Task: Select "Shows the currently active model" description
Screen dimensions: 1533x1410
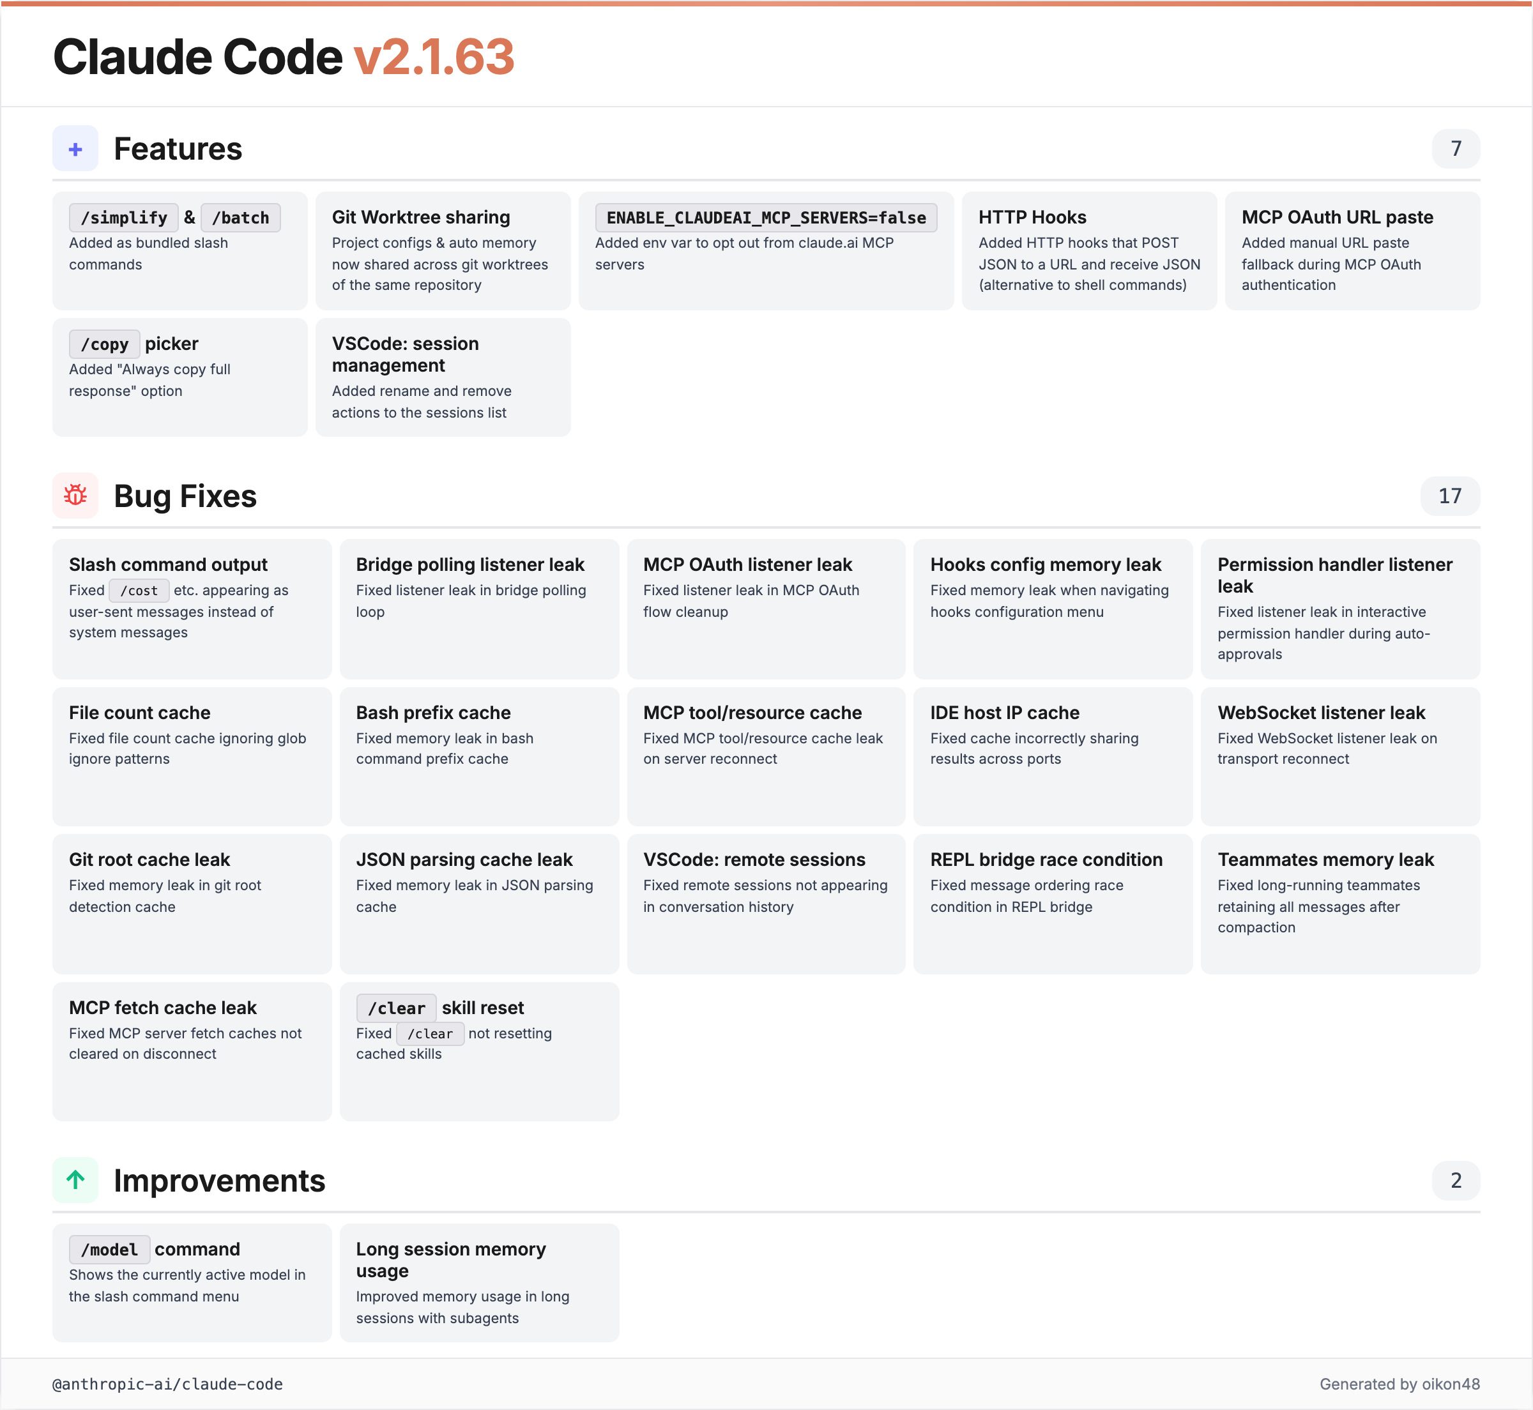Action: (x=187, y=1285)
